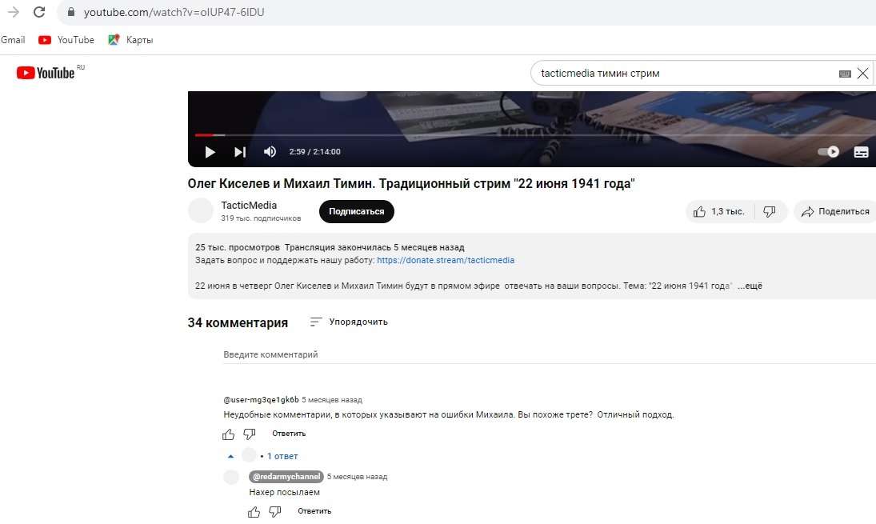Click the Введите комментарий field
This screenshot has width=876, height=524.
click(x=550, y=354)
